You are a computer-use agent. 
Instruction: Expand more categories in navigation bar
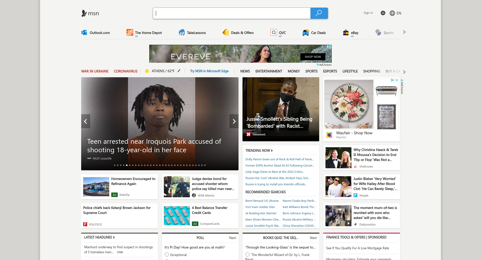[x=404, y=72]
